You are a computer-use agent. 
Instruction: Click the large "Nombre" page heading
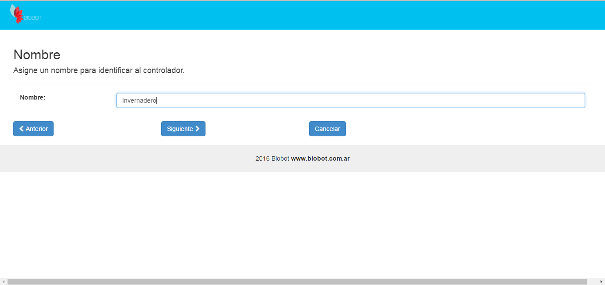click(37, 55)
